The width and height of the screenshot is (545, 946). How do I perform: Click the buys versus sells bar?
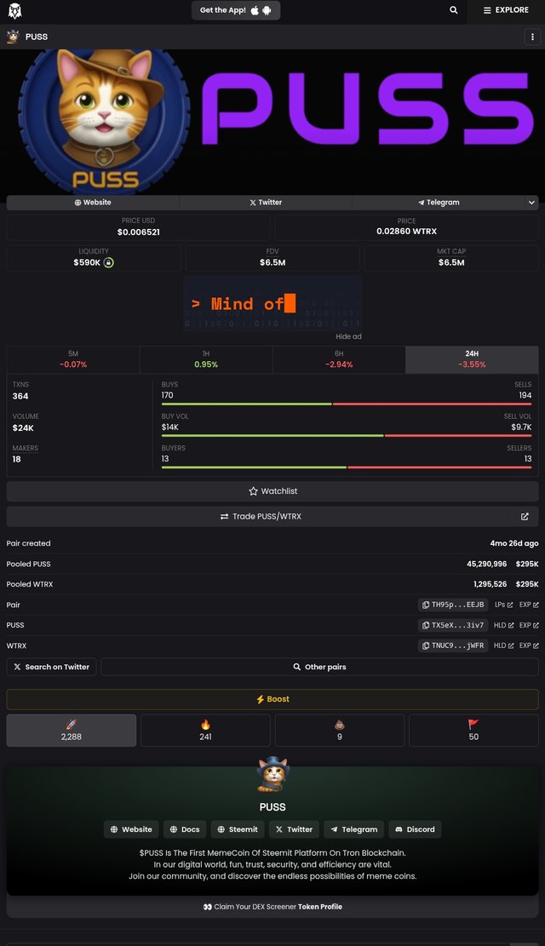[347, 404]
